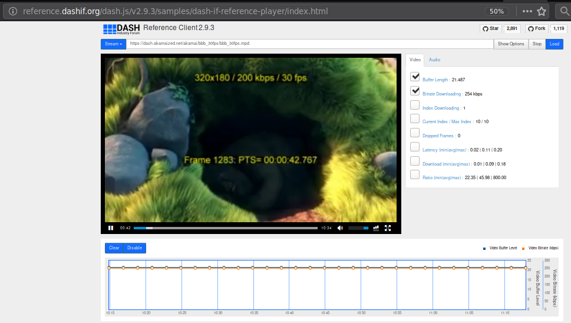Open the Stream dropdown menu
This screenshot has width=571, height=323.
pos(113,44)
